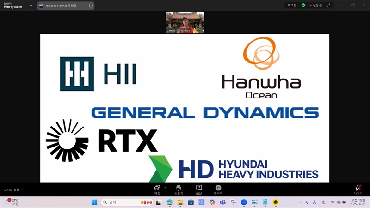Screen dimensions: 370x208
Task: Show hidden system tray icons chevron
Action: [299, 202]
